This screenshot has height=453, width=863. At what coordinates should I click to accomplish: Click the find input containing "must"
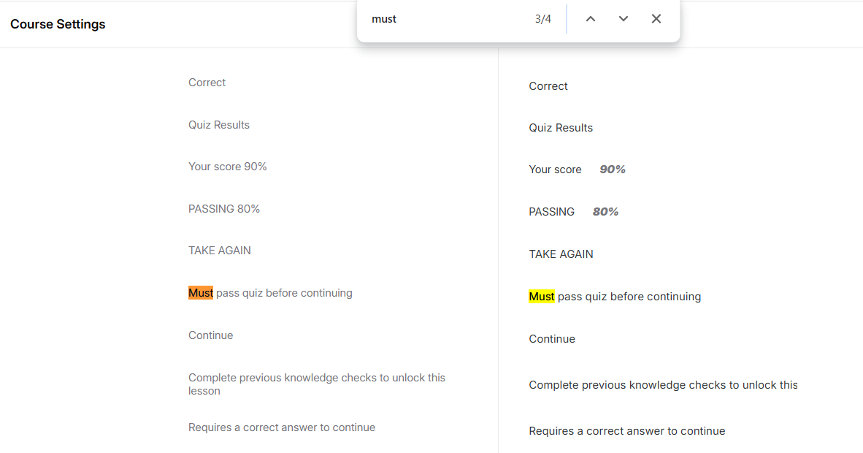tap(445, 19)
